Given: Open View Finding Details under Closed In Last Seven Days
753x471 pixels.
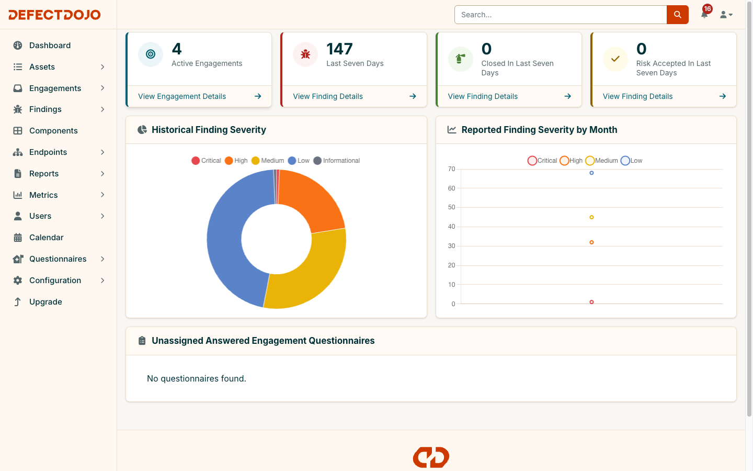Looking at the screenshot, I should (x=509, y=96).
